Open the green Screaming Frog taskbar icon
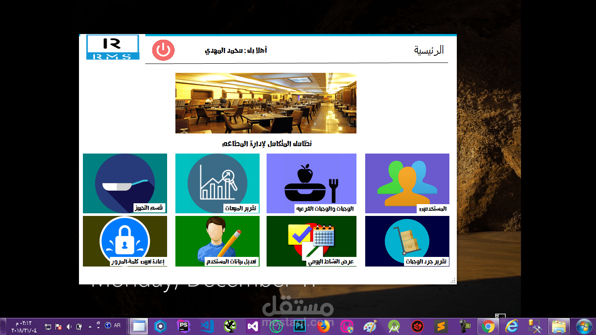The height and width of the screenshot is (335, 596). tap(230, 326)
